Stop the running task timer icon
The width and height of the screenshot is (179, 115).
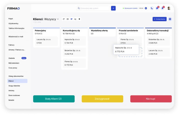[146, 8]
